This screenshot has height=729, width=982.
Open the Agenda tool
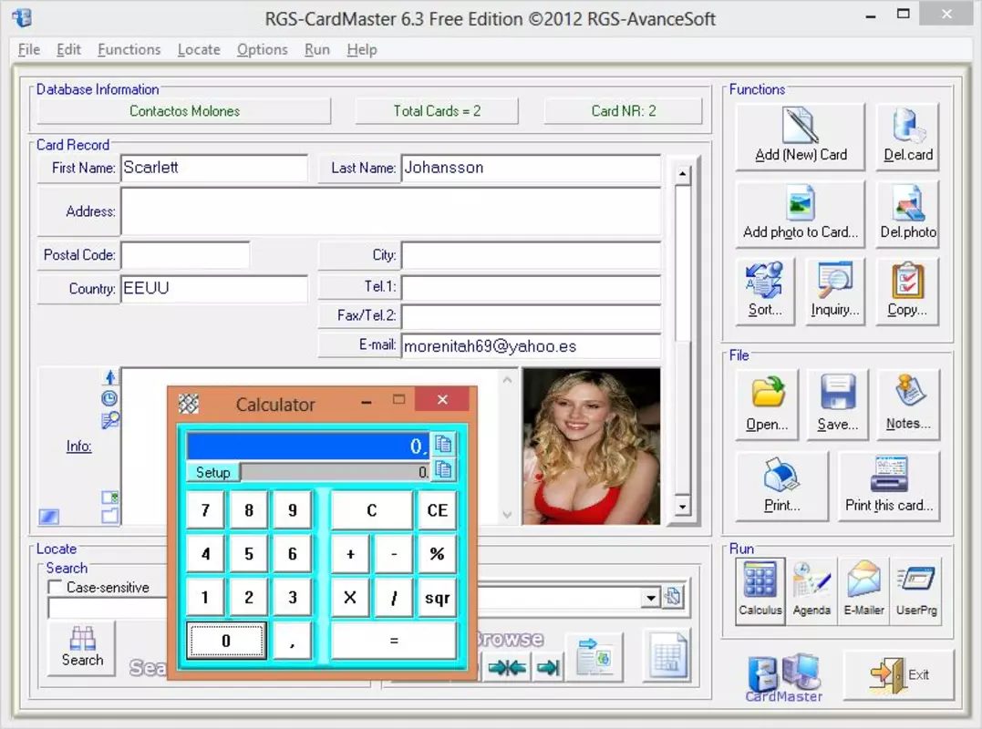point(811,590)
